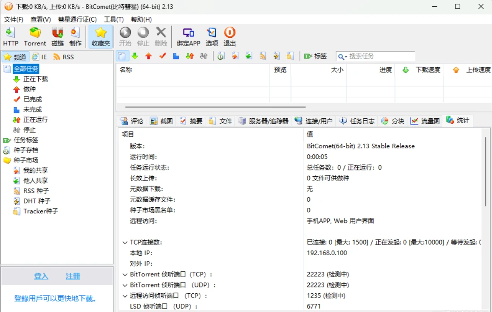Viewport: 492px width, 312px height.
Task: Open the 文件(F) menu
Action: [14, 19]
